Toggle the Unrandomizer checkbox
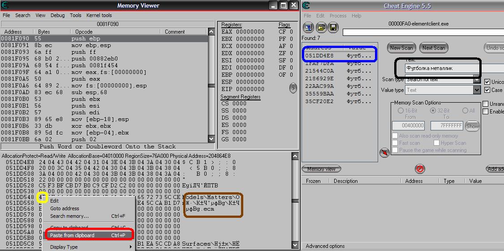This screenshot has width=504, height=251. [485, 104]
